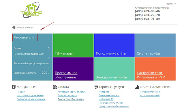Open the Подписка на уведомления link
The width and height of the screenshot is (186, 112).
(31, 99)
